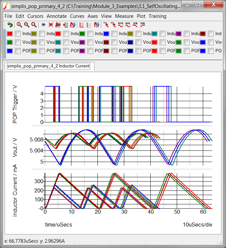Viewport: 226px width, 248px height.
Task: Tick the leftmost POP curve checkbox
Action: [x=18, y=51]
